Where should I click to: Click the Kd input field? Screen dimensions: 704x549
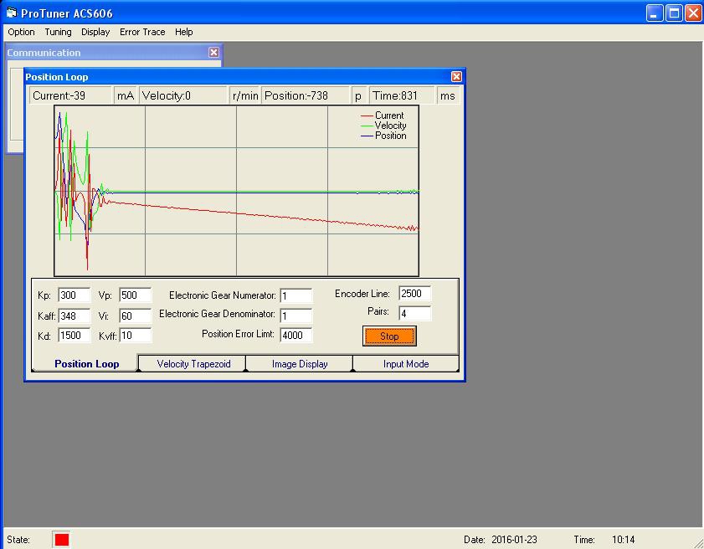[74, 336]
